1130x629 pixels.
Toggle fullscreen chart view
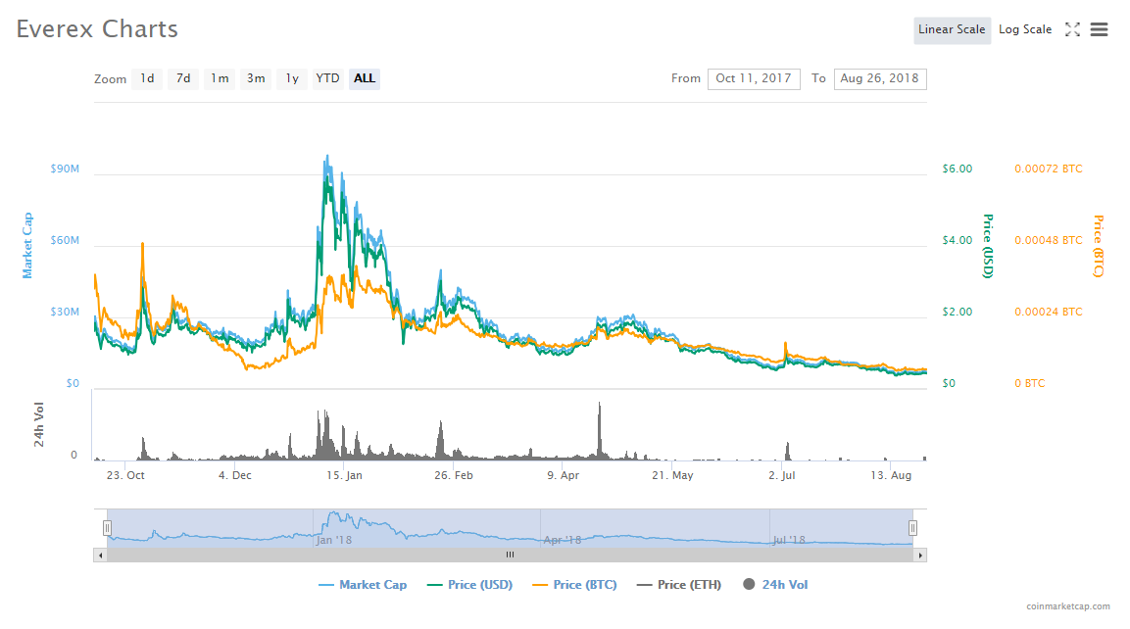pyautogui.click(x=1072, y=29)
